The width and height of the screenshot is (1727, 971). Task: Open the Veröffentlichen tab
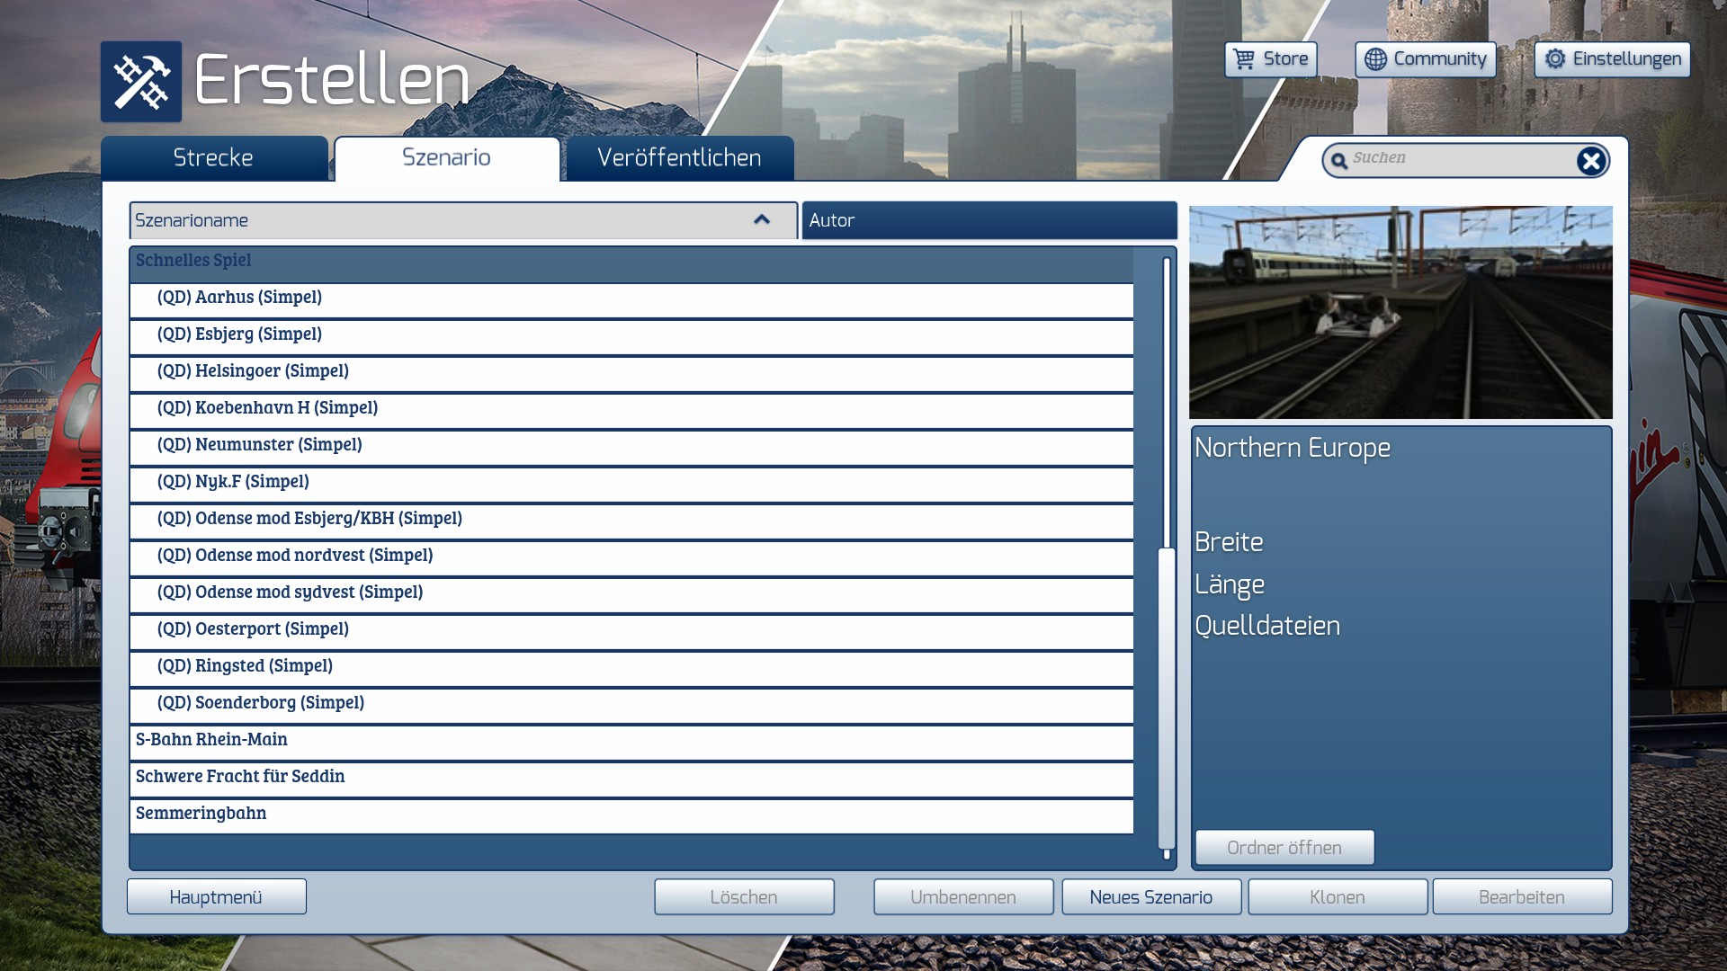679,158
